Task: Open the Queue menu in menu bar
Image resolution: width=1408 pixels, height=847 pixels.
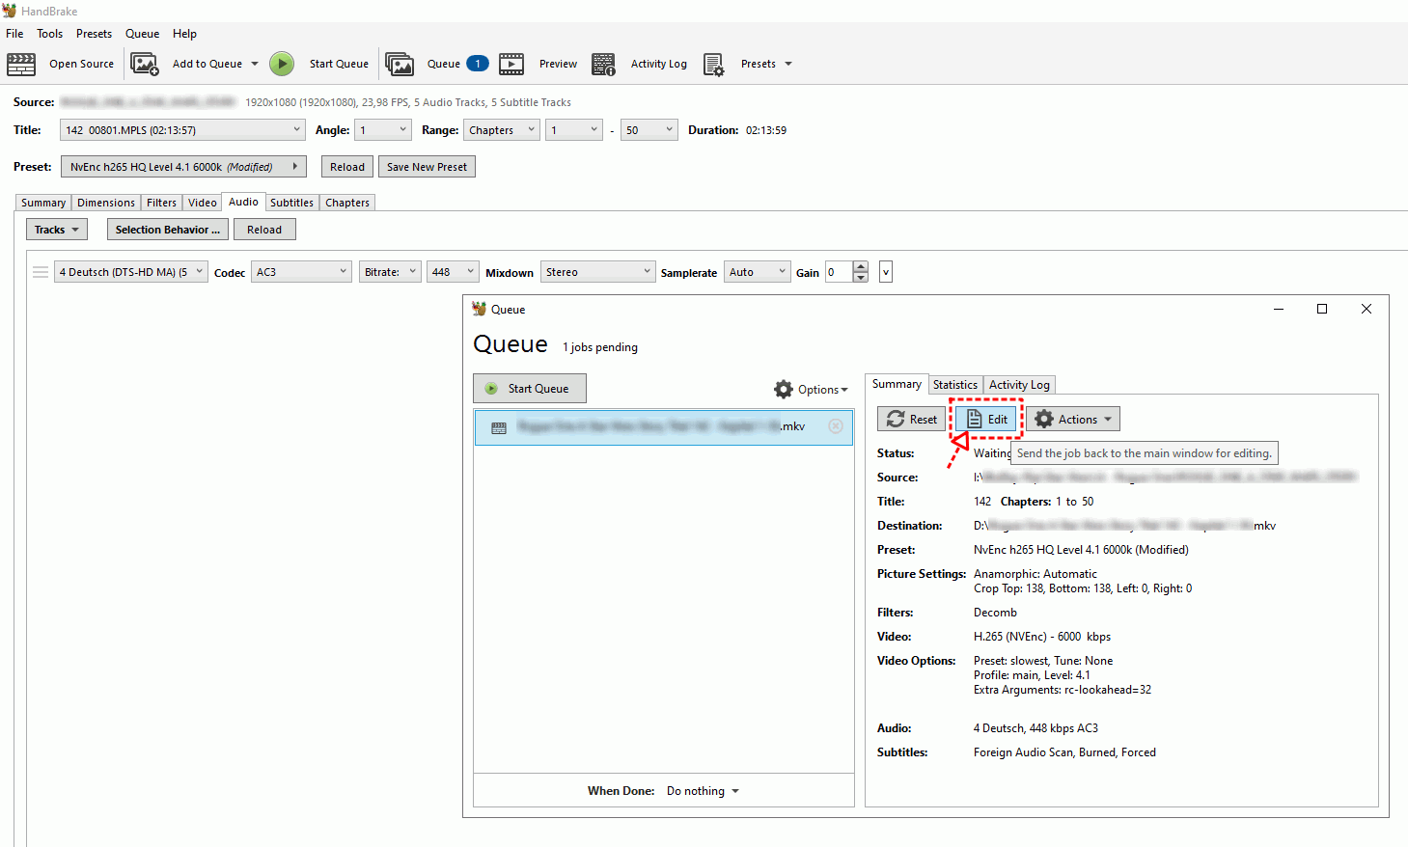Action: click(143, 34)
